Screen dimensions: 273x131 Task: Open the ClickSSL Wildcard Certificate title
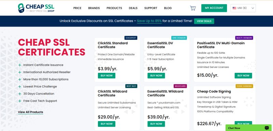point(113,93)
